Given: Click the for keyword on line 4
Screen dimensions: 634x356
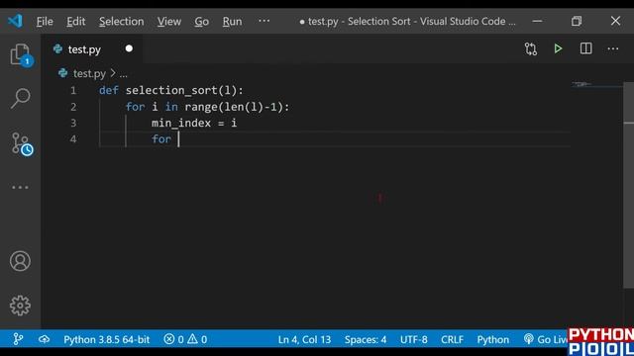Looking at the screenshot, I should coord(161,139).
